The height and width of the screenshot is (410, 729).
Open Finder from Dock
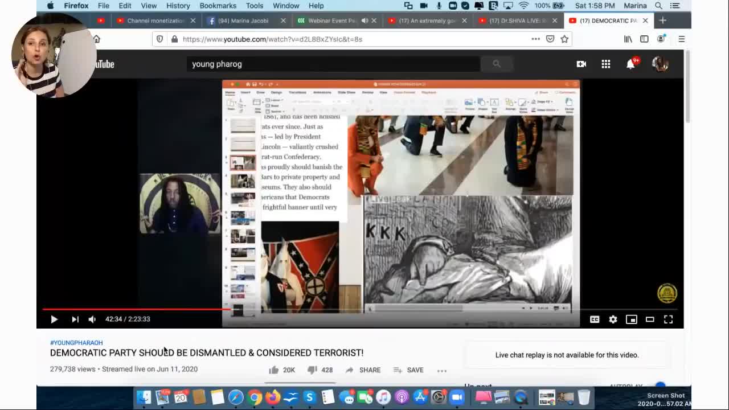click(144, 397)
